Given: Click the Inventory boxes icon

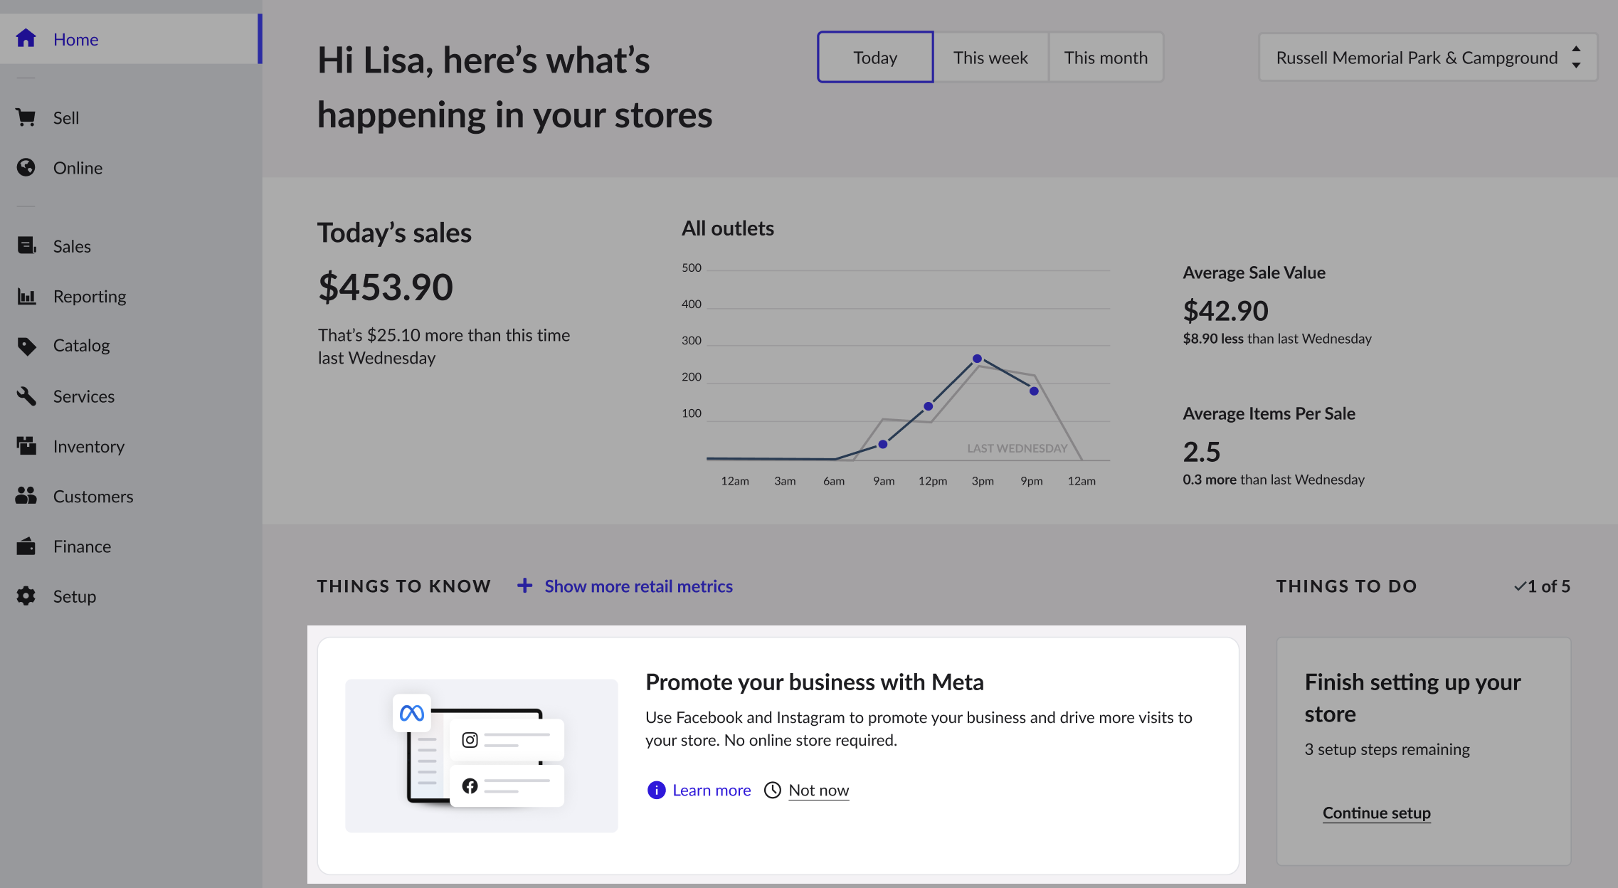Looking at the screenshot, I should [26, 446].
